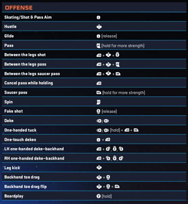Viewport: 188px width, 204px height.
Task: Click the right stick up icon in Between the legs shot
Action: [x=117, y=54]
